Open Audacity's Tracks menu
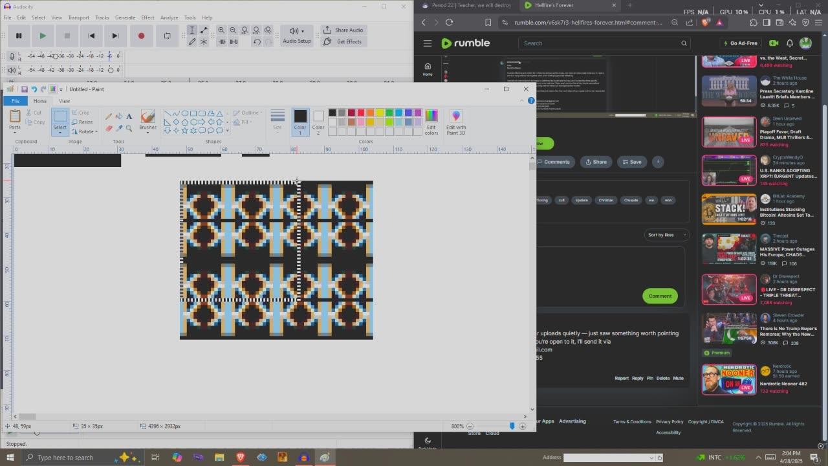This screenshot has width=828, height=466. (102, 17)
